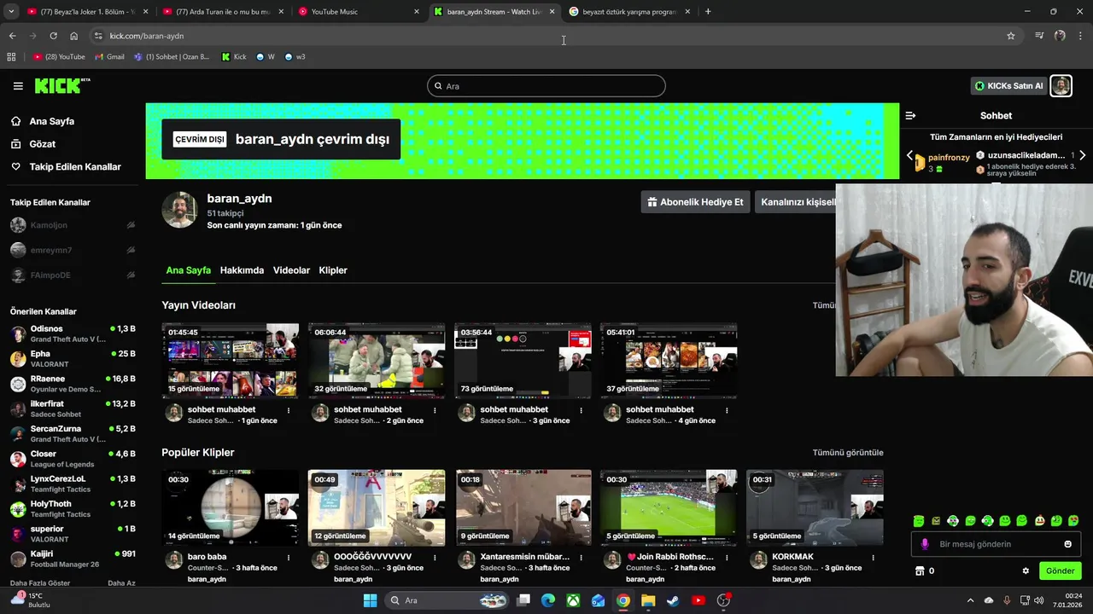1093x614 pixels.
Task: Open options for the baro baba clip
Action: [289, 558]
